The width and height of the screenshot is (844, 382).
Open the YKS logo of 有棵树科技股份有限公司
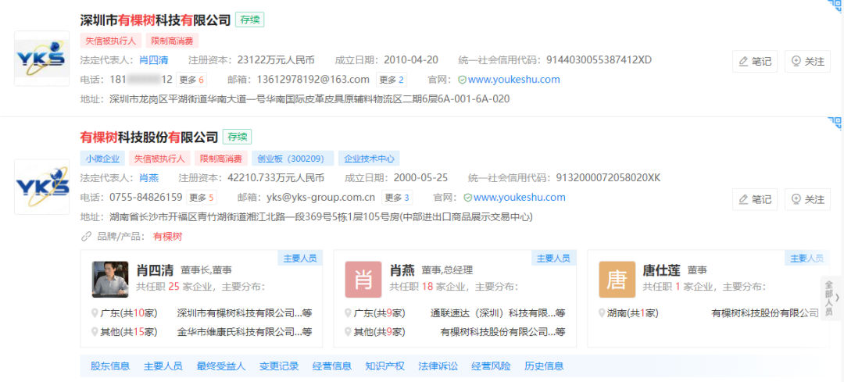tap(41, 187)
